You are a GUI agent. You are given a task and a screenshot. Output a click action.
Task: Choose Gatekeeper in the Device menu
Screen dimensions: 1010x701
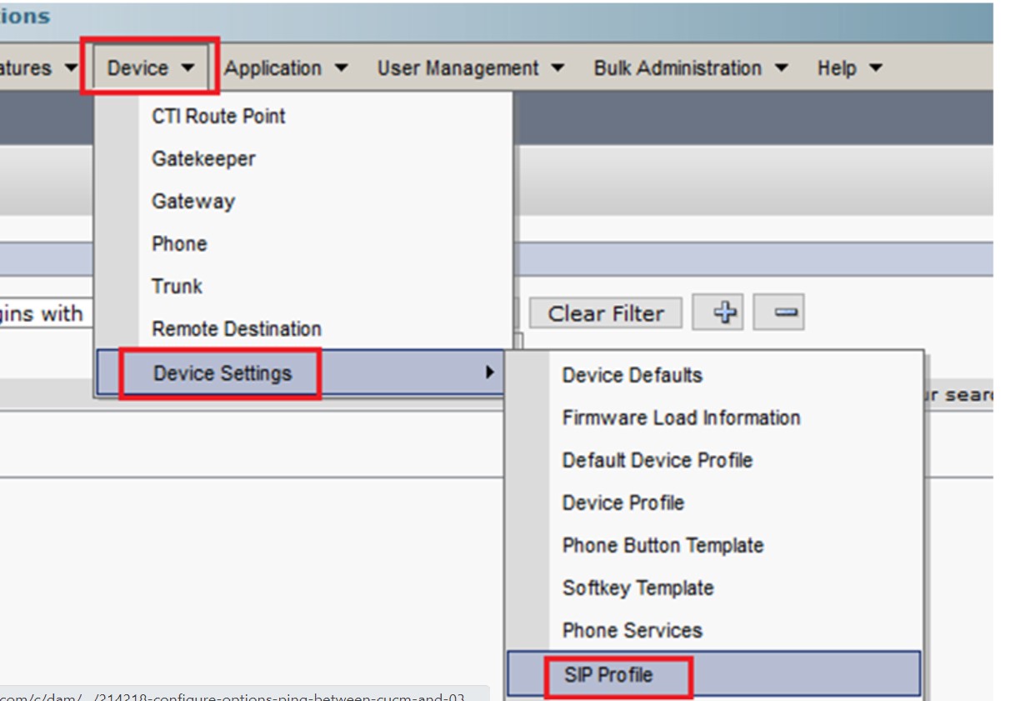[x=203, y=158]
